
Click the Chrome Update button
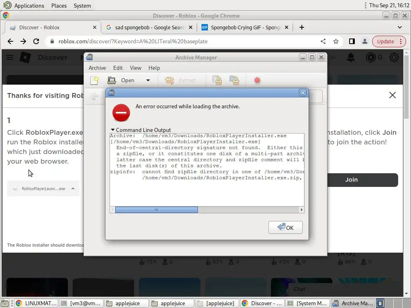tap(389, 41)
